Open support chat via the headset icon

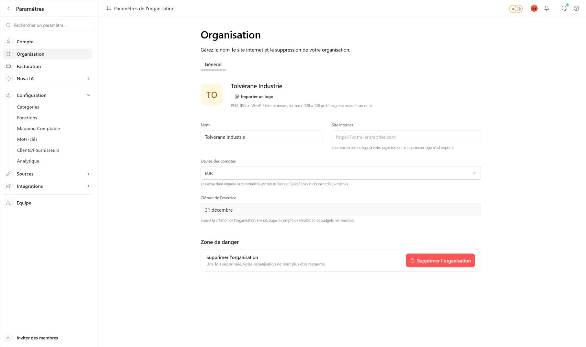pos(564,8)
